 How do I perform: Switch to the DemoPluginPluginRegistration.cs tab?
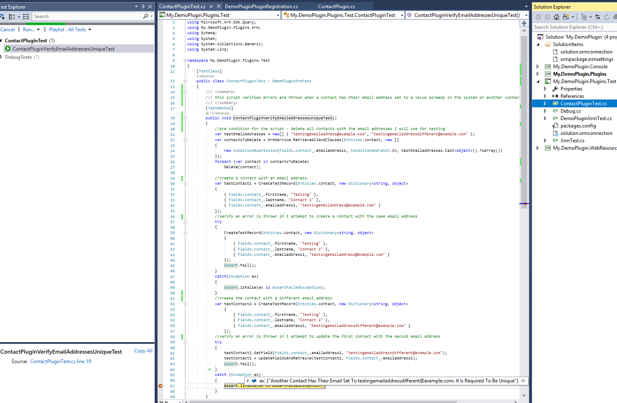261,7
